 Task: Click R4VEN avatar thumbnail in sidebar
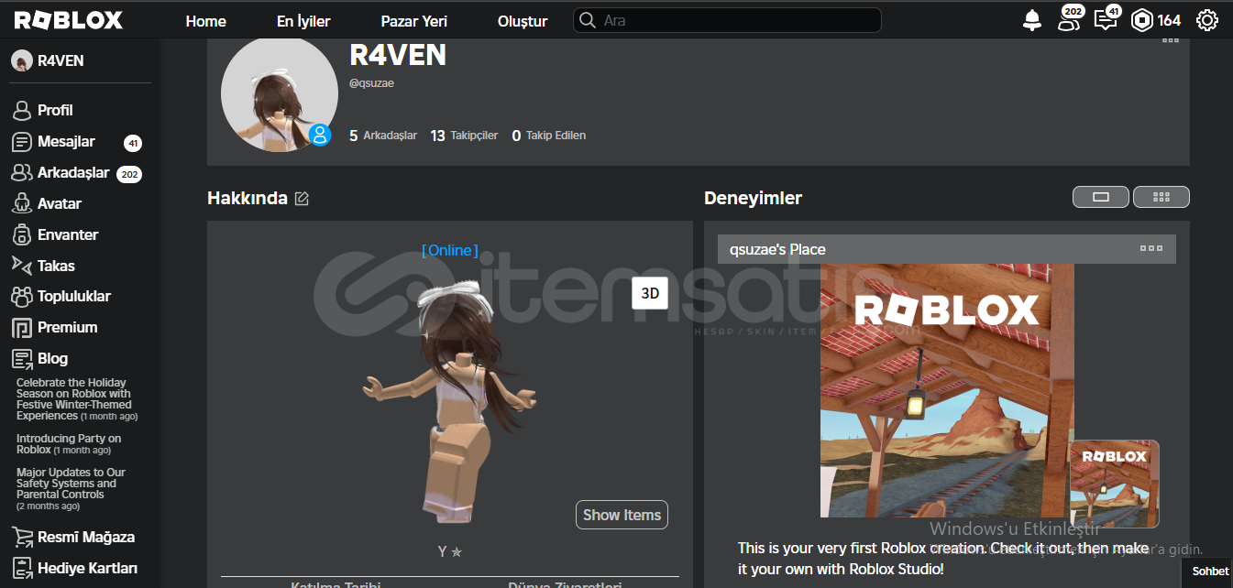(22, 60)
